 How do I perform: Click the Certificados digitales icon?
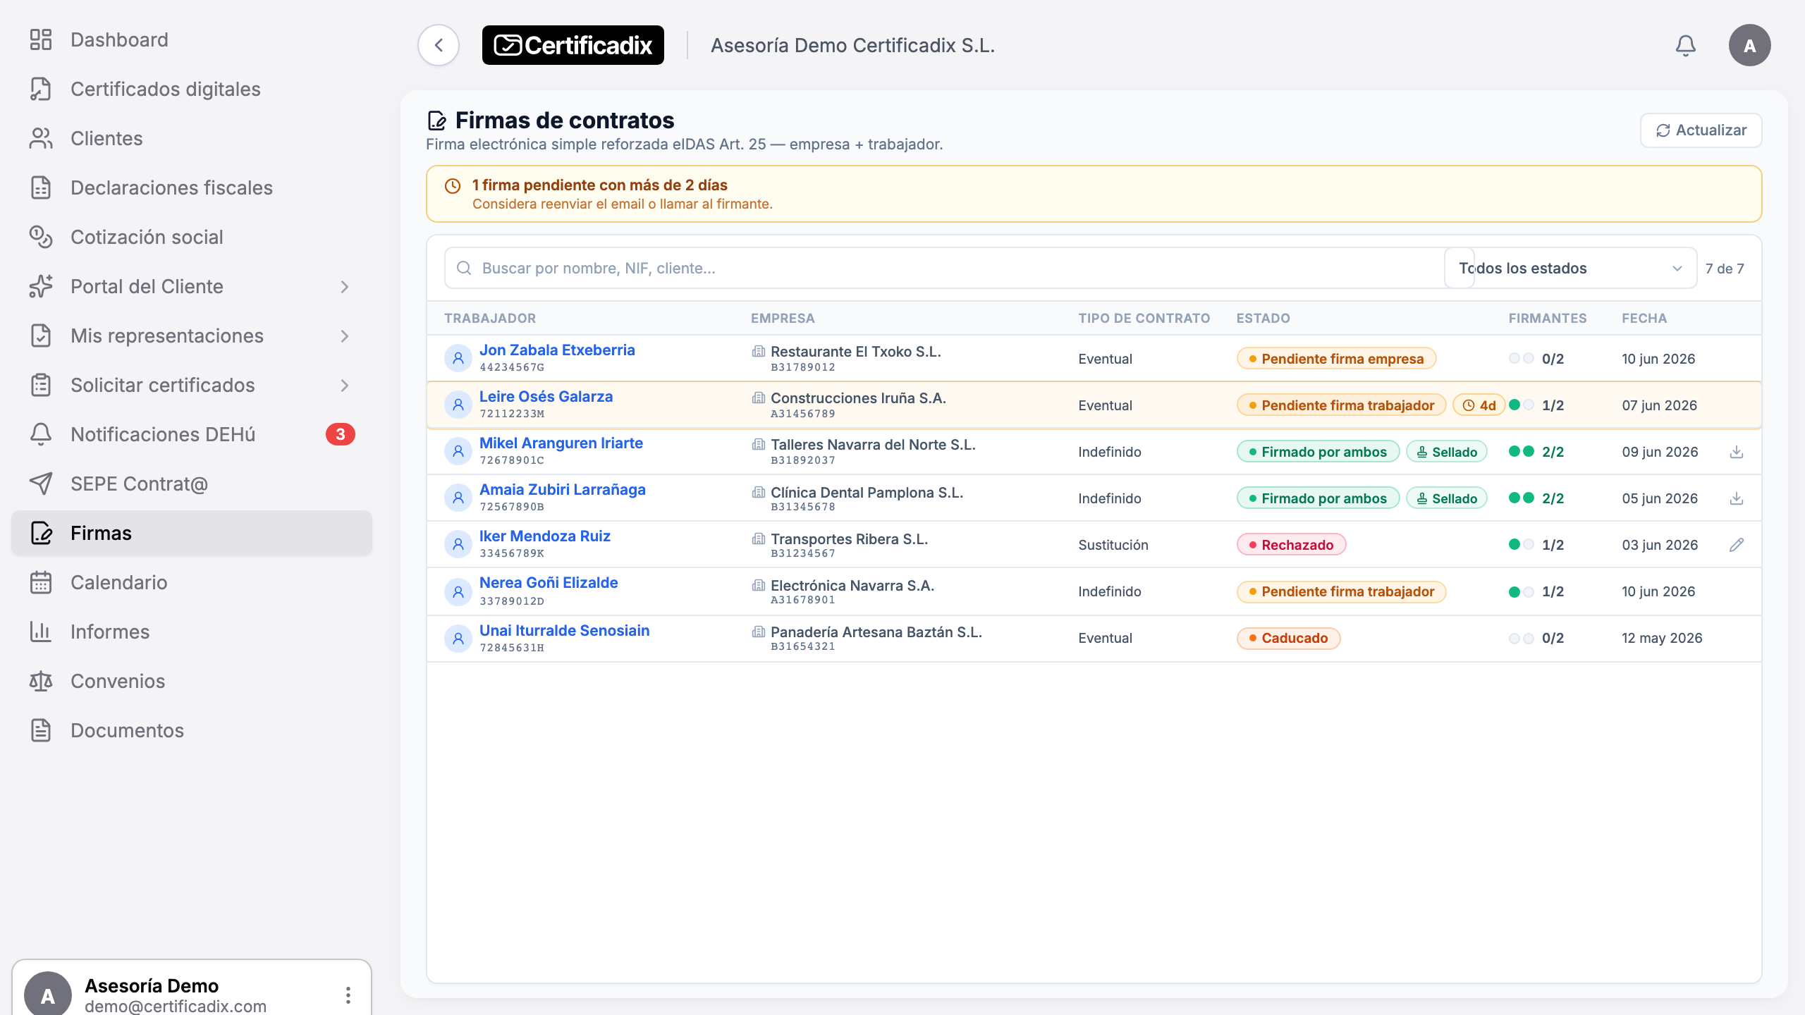tap(41, 89)
